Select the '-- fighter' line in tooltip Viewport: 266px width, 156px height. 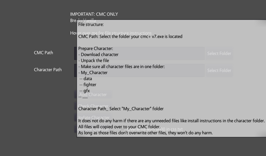coord(88,85)
